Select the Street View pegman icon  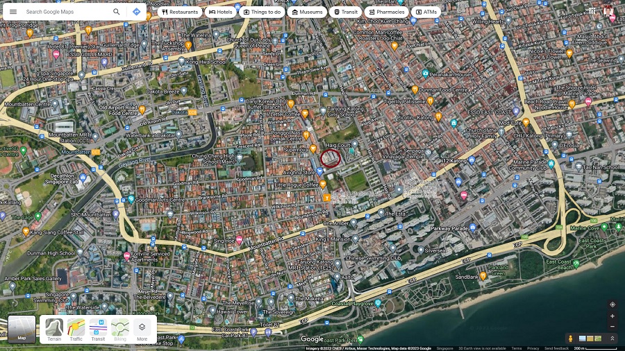(x=572, y=339)
